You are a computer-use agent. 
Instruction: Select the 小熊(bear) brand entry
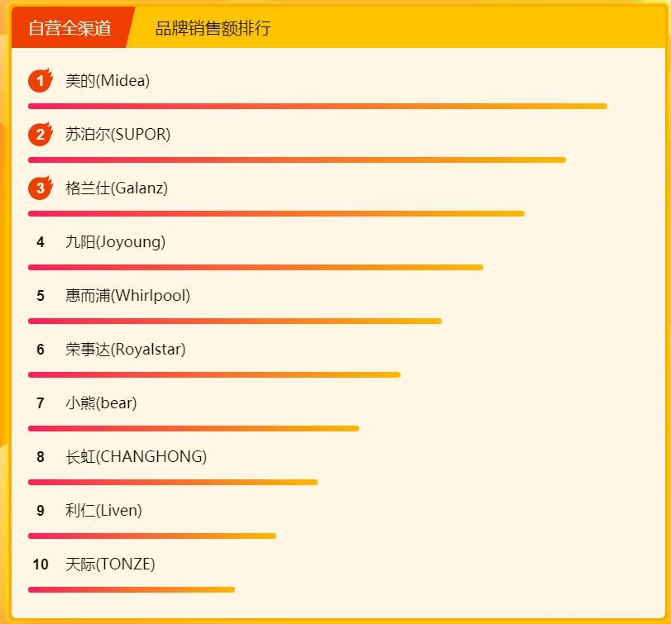(x=101, y=403)
